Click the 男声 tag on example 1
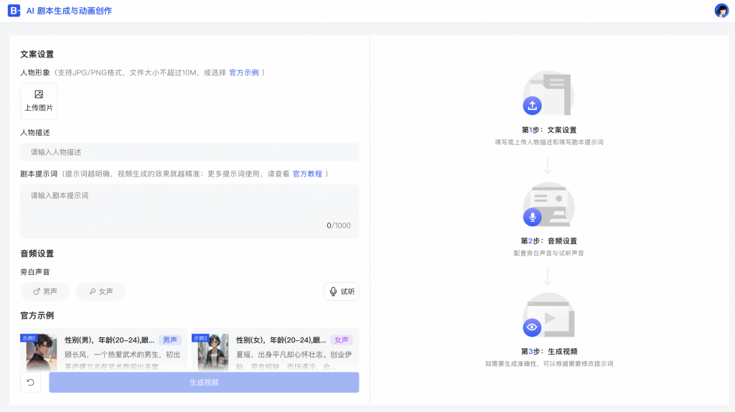The height and width of the screenshot is (412, 735). [170, 340]
